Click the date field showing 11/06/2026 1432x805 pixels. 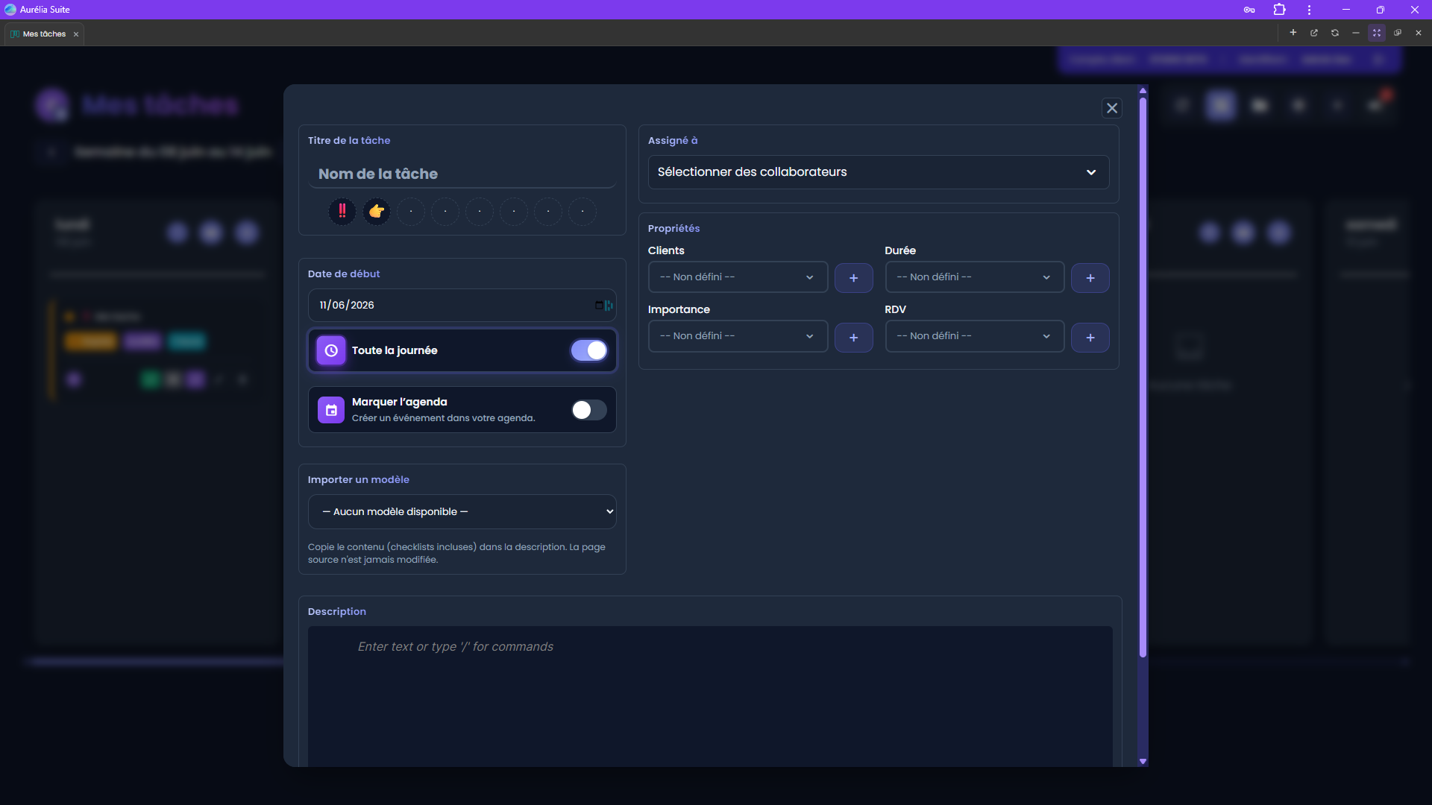pyautogui.click(x=462, y=305)
